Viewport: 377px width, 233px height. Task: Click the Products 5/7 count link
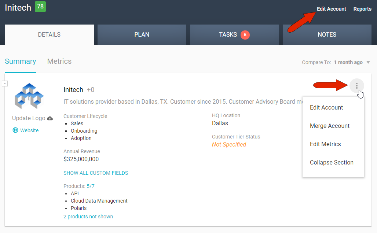pos(91,186)
